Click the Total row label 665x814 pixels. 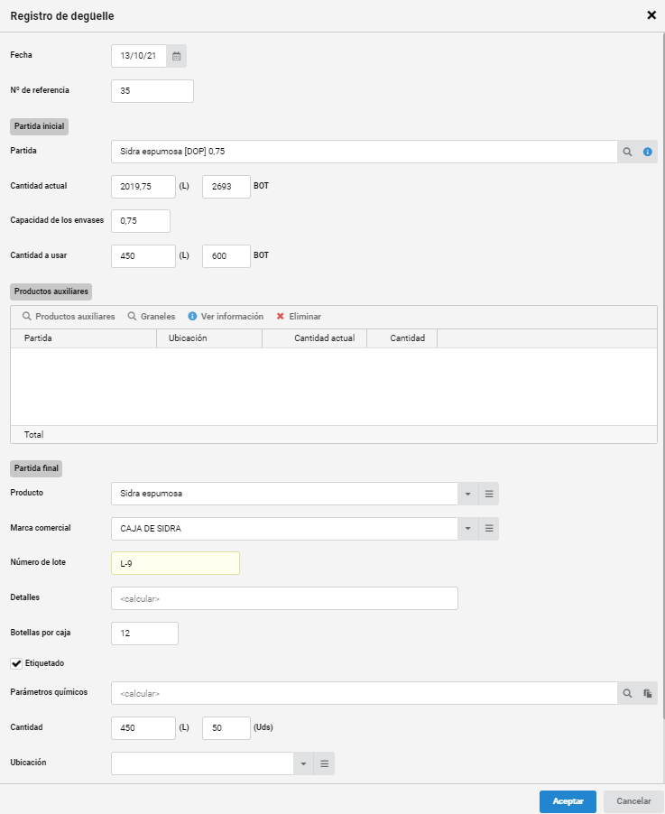click(33, 434)
